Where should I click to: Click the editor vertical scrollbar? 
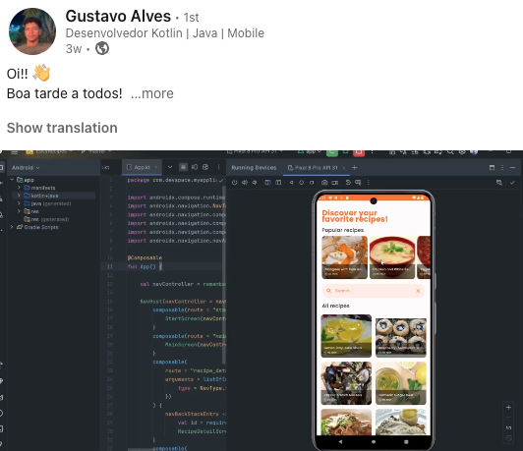[x=224, y=275]
